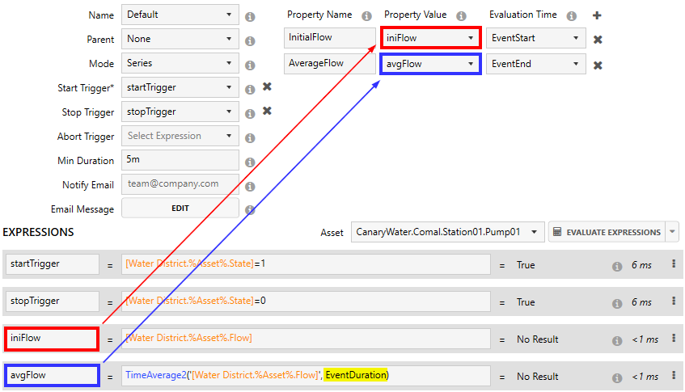
Task: Click the Min Duration field
Action: pos(180,160)
